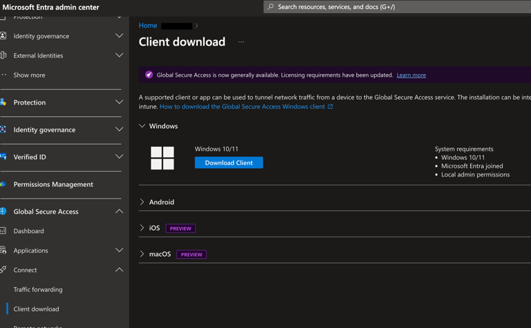
Task: Click the external link icon after Windows client link
Action: point(330,107)
